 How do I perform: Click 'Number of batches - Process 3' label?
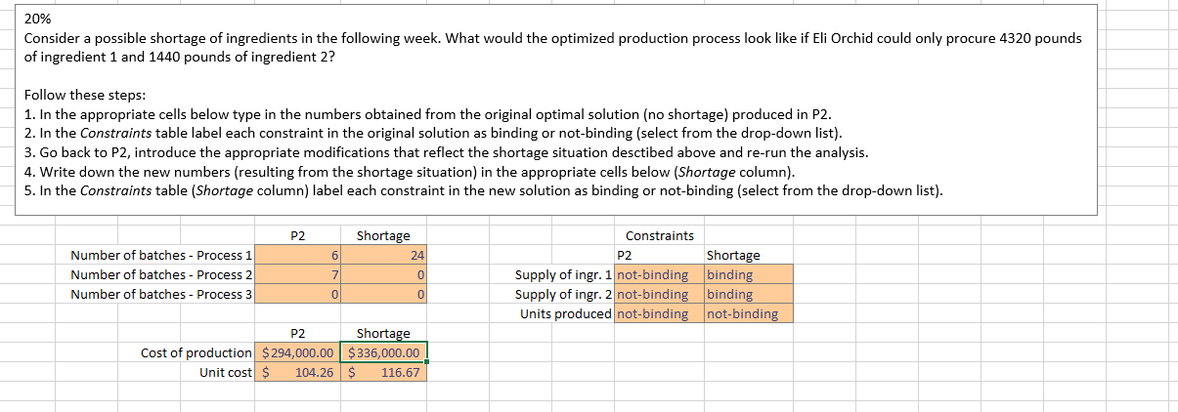point(161,294)
